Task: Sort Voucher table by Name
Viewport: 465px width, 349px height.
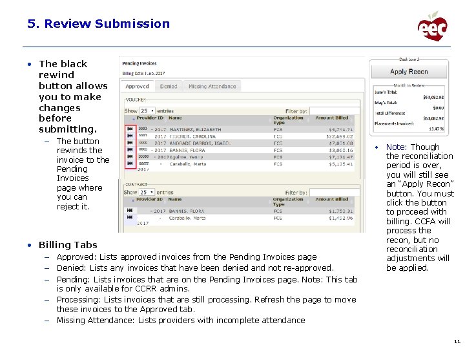Action: point(175,118)
